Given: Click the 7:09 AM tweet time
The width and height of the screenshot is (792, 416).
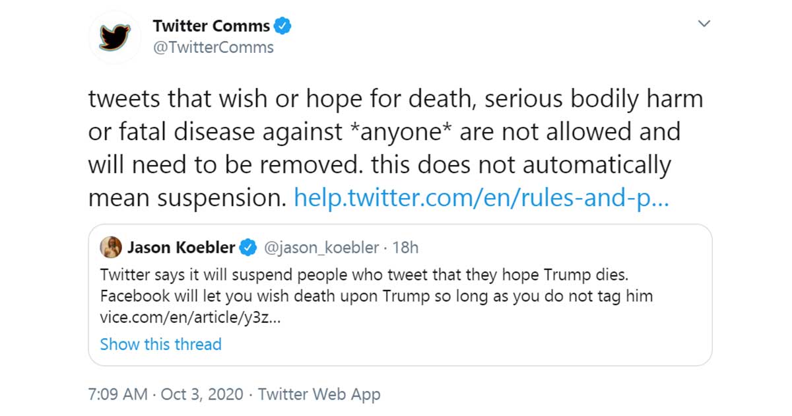Looking at the screenshot, I should click(x=117, y=395).
